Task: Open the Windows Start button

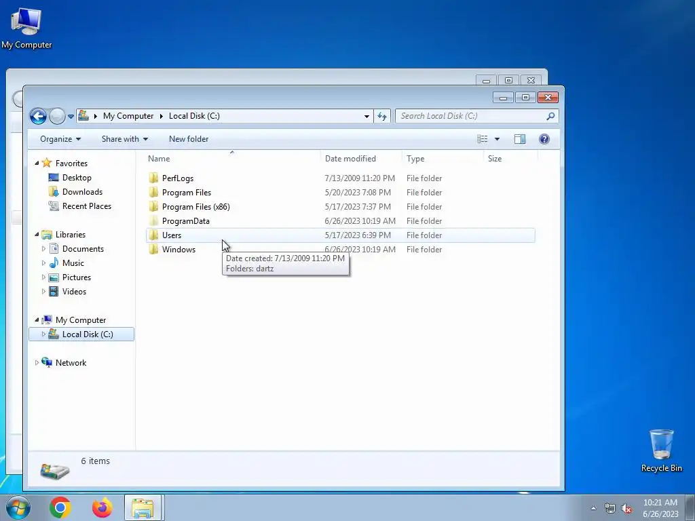Action: click(x=18, y=507)
